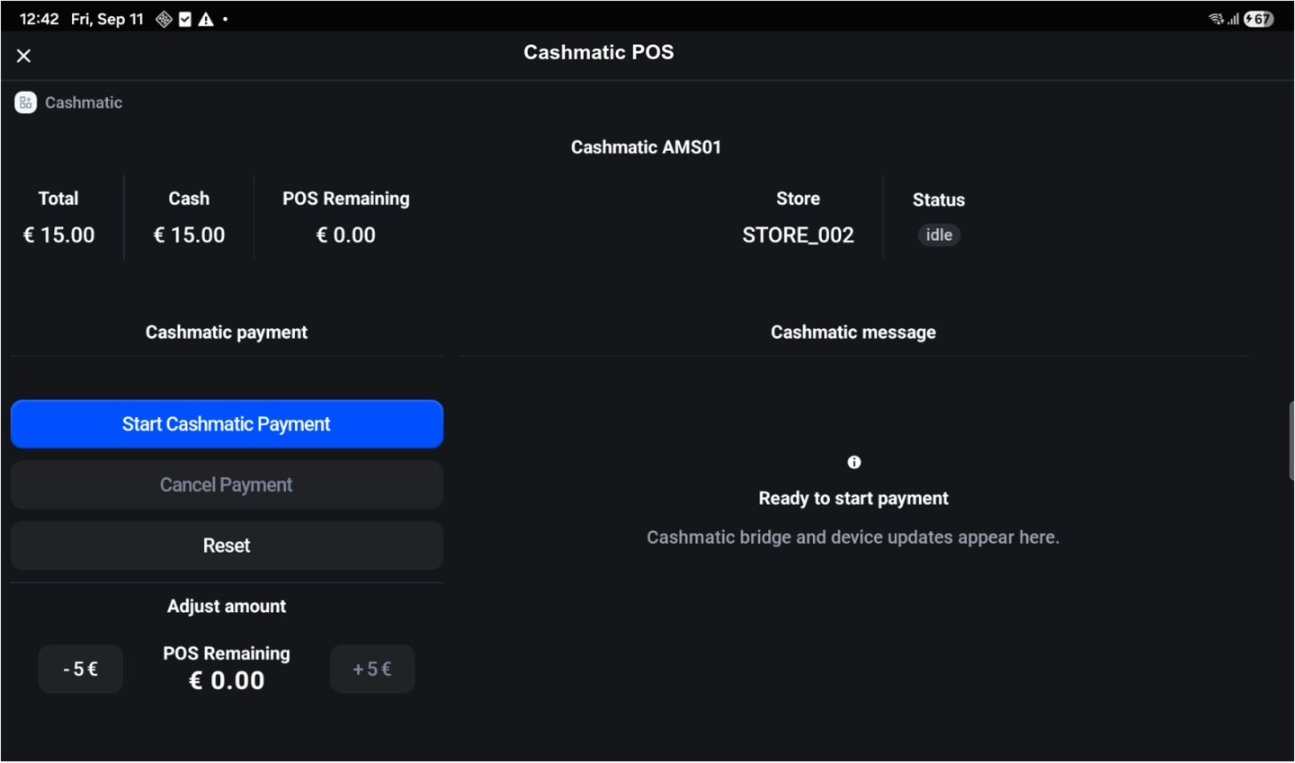Grab the scrollbar handle on the right edge

(x=1291, y=441)
